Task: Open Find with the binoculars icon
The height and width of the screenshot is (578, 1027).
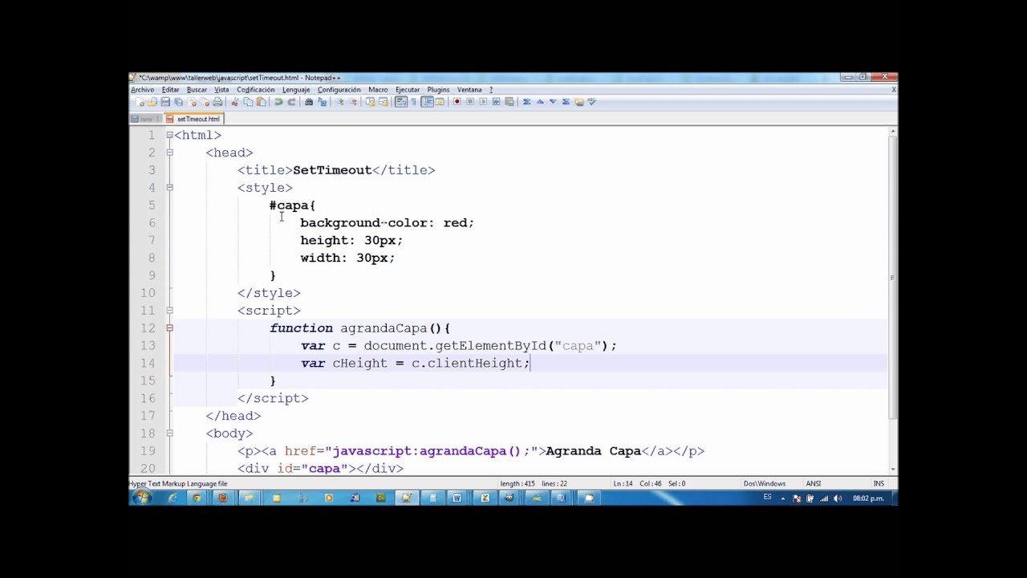Action: click(x=309, y=102)
